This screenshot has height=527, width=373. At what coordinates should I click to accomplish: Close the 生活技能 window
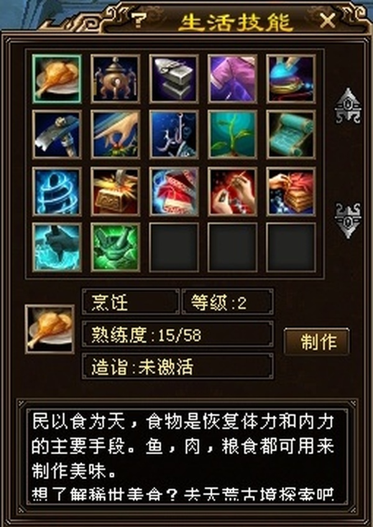[x=328, y=21]
